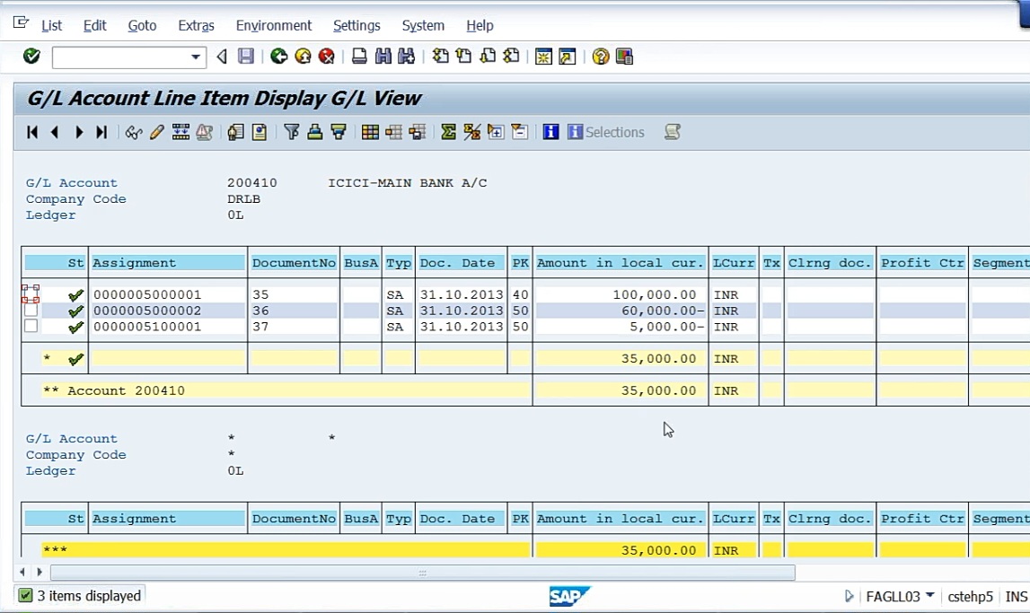Create a new session via toolbar icon
The image size is (1030, 613).
pyautogui.click(x=543, y=57)
